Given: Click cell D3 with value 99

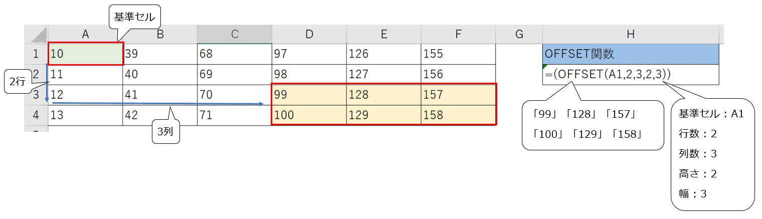Looking at the screenshot, I should [309, 95].
